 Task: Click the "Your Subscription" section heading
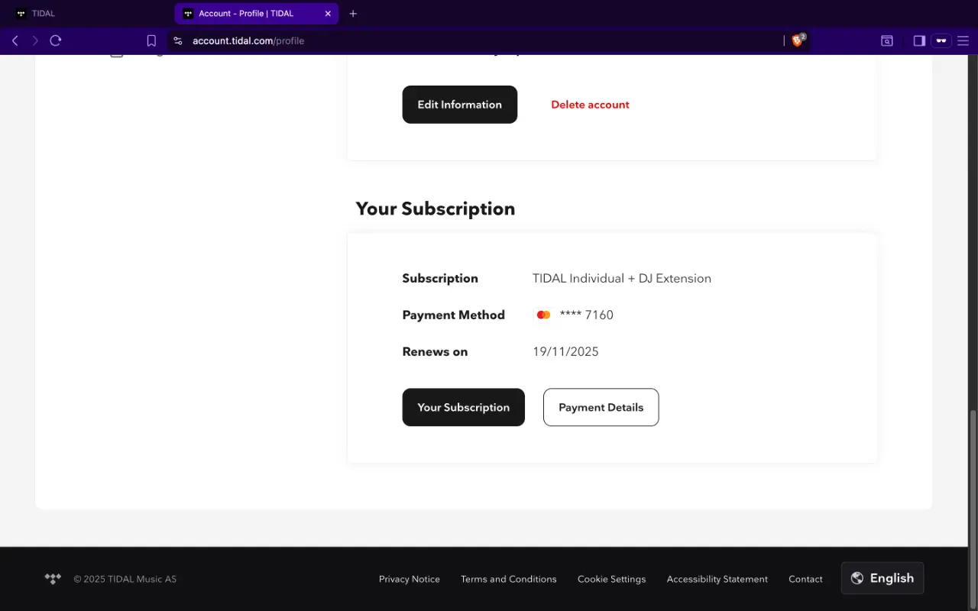click(436, 209)
